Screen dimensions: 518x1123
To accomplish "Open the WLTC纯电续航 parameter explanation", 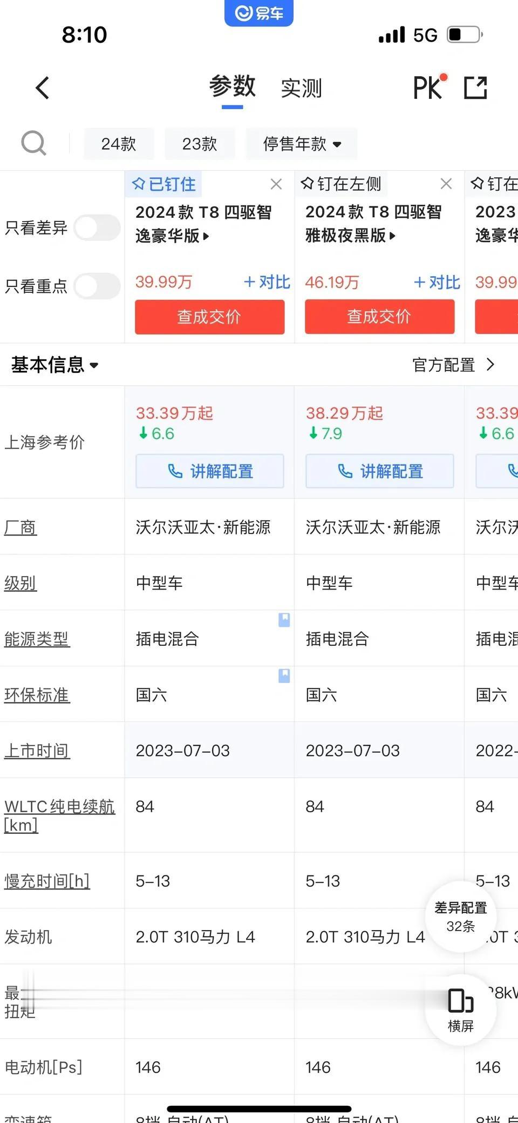I will click(x=59, y=815).
